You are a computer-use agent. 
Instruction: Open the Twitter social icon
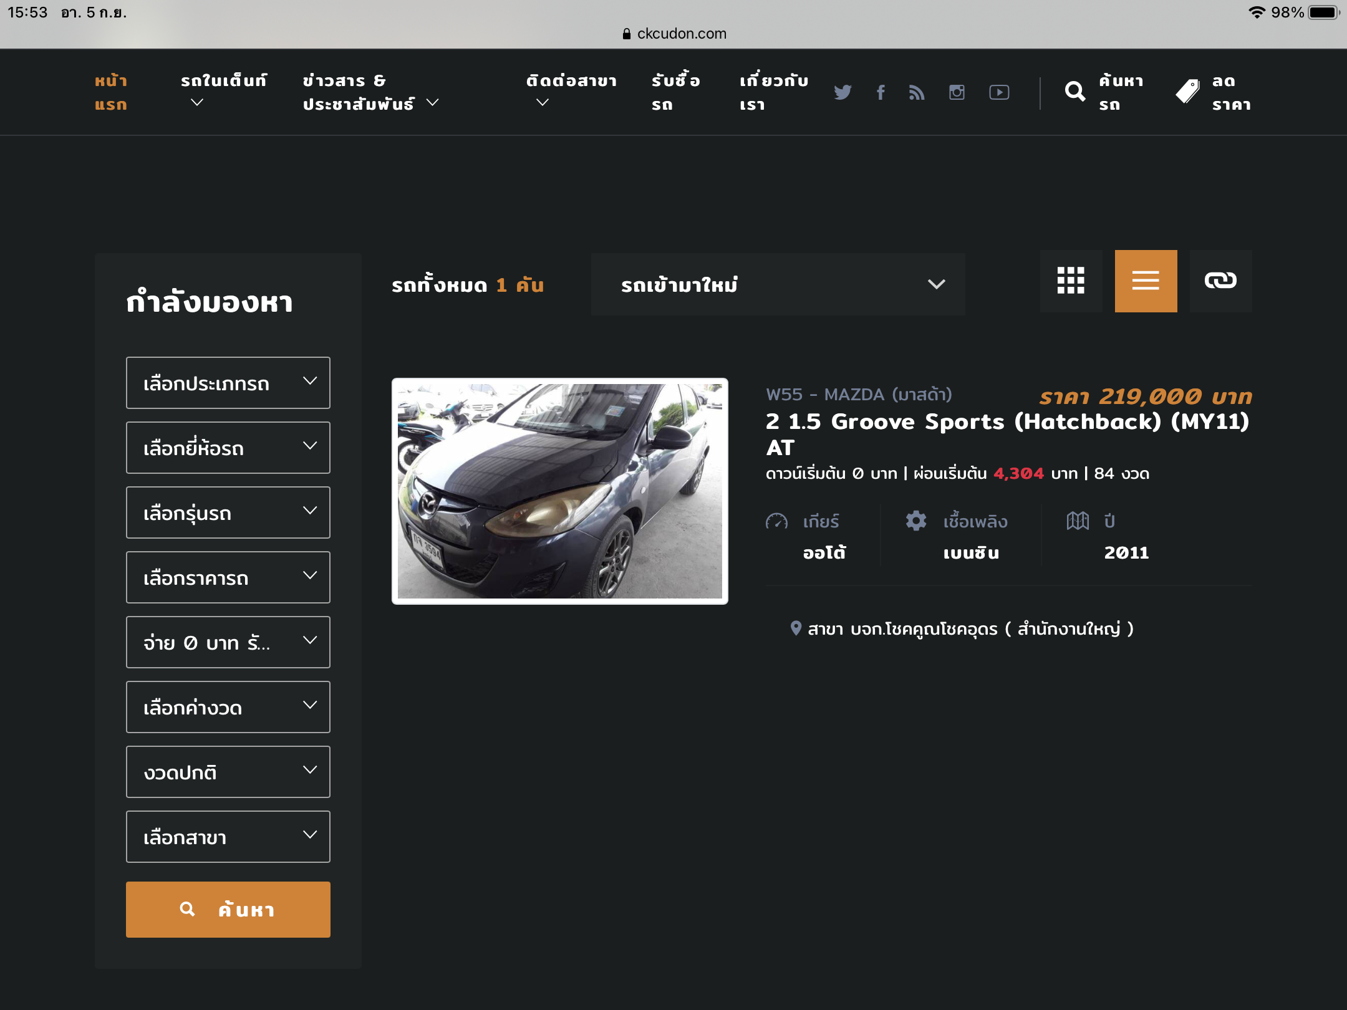[x=842, y=92]
